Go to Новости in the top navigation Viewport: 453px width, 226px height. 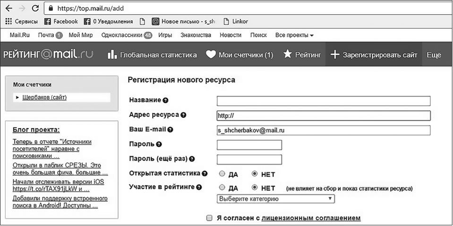[x=231, y=35]
